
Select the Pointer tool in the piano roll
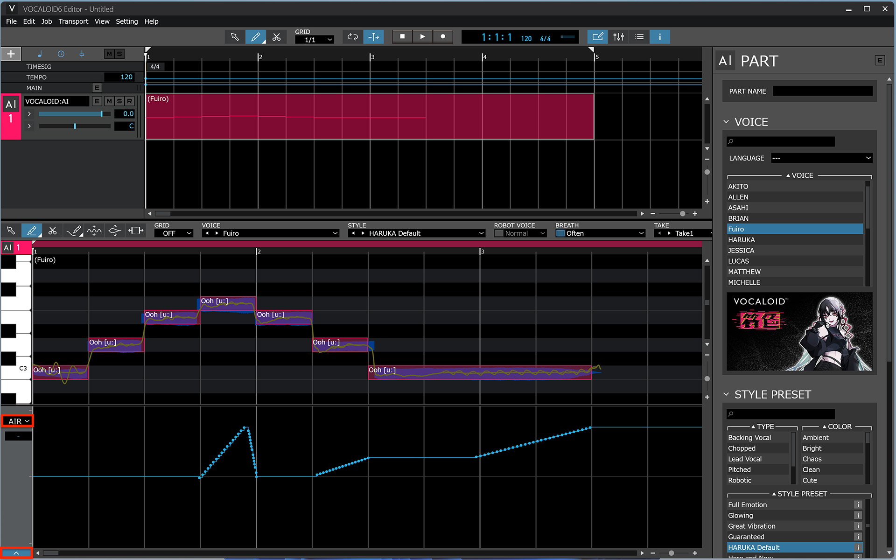tap(11, 230)
